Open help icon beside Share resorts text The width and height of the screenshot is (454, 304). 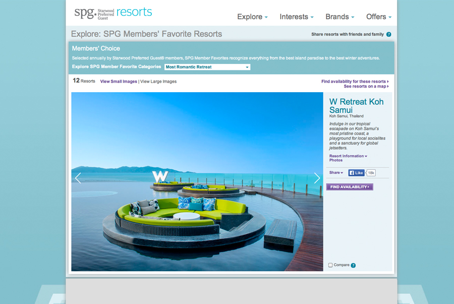pyautogui.click(x=388, y=35)
